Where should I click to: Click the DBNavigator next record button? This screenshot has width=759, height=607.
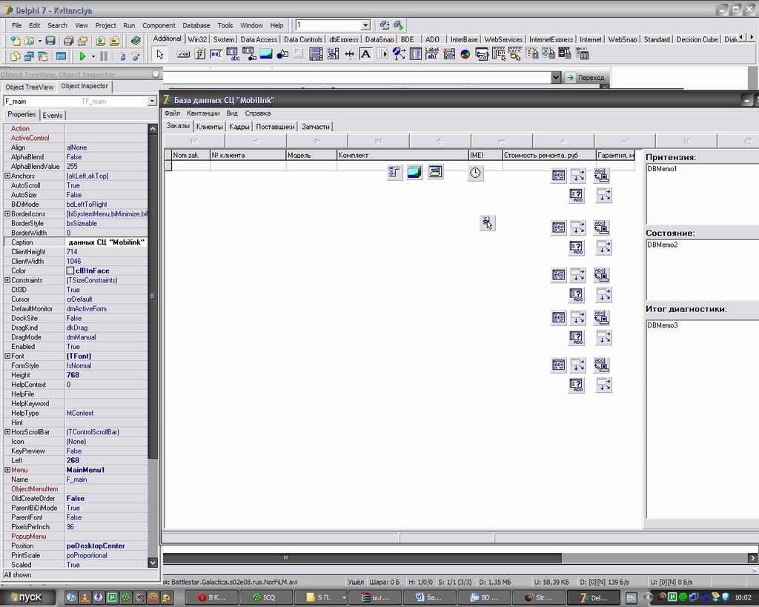tap(317, 141)
